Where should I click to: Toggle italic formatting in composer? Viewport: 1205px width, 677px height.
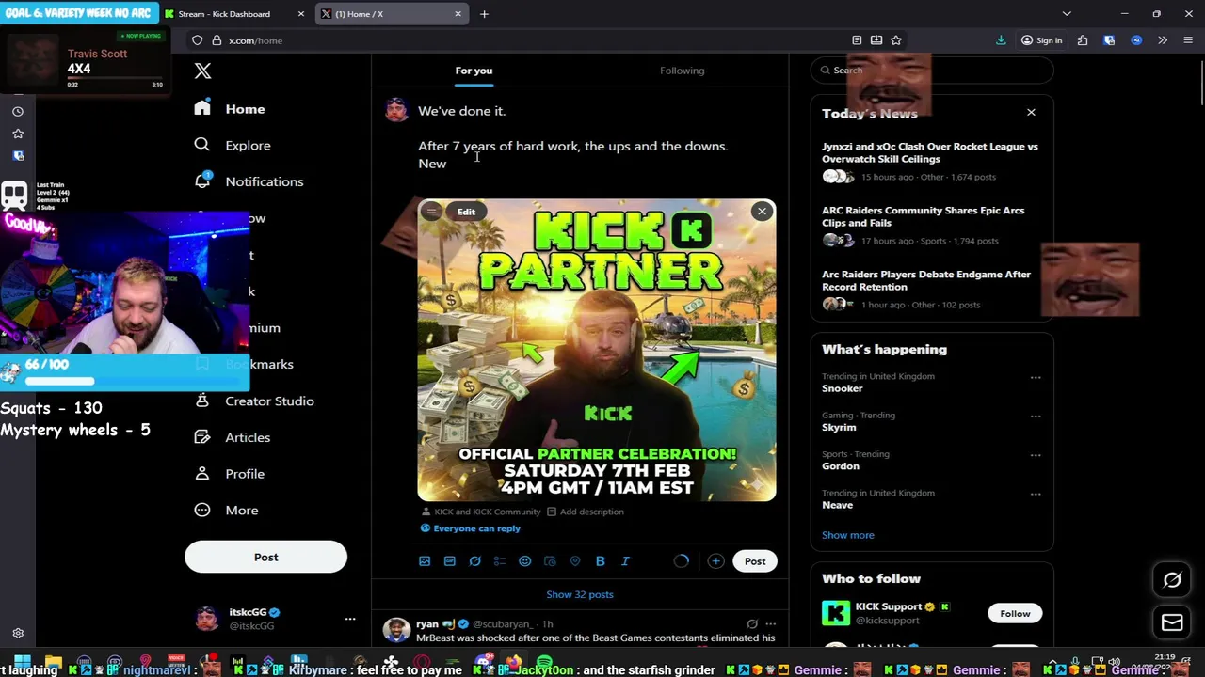pyautogui.click(x=625, y=561)
